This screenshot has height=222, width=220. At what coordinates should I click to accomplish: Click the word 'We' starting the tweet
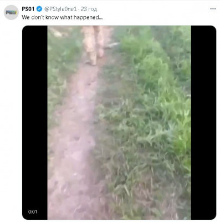[x=25, y=17]
